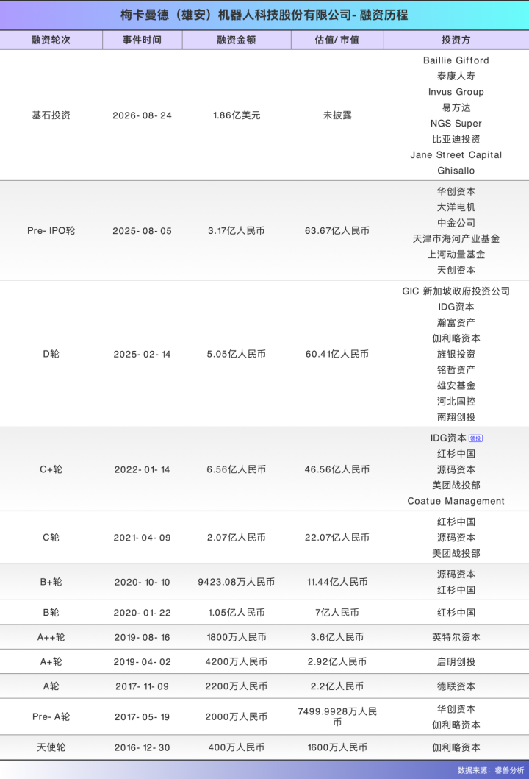Click investor 启明创投
529x779 pixels.
point(456,661)
